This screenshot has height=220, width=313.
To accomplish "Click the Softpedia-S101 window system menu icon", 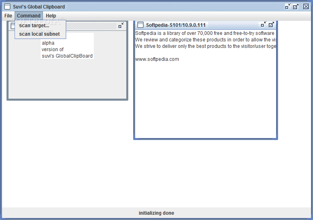I will 140,25.
